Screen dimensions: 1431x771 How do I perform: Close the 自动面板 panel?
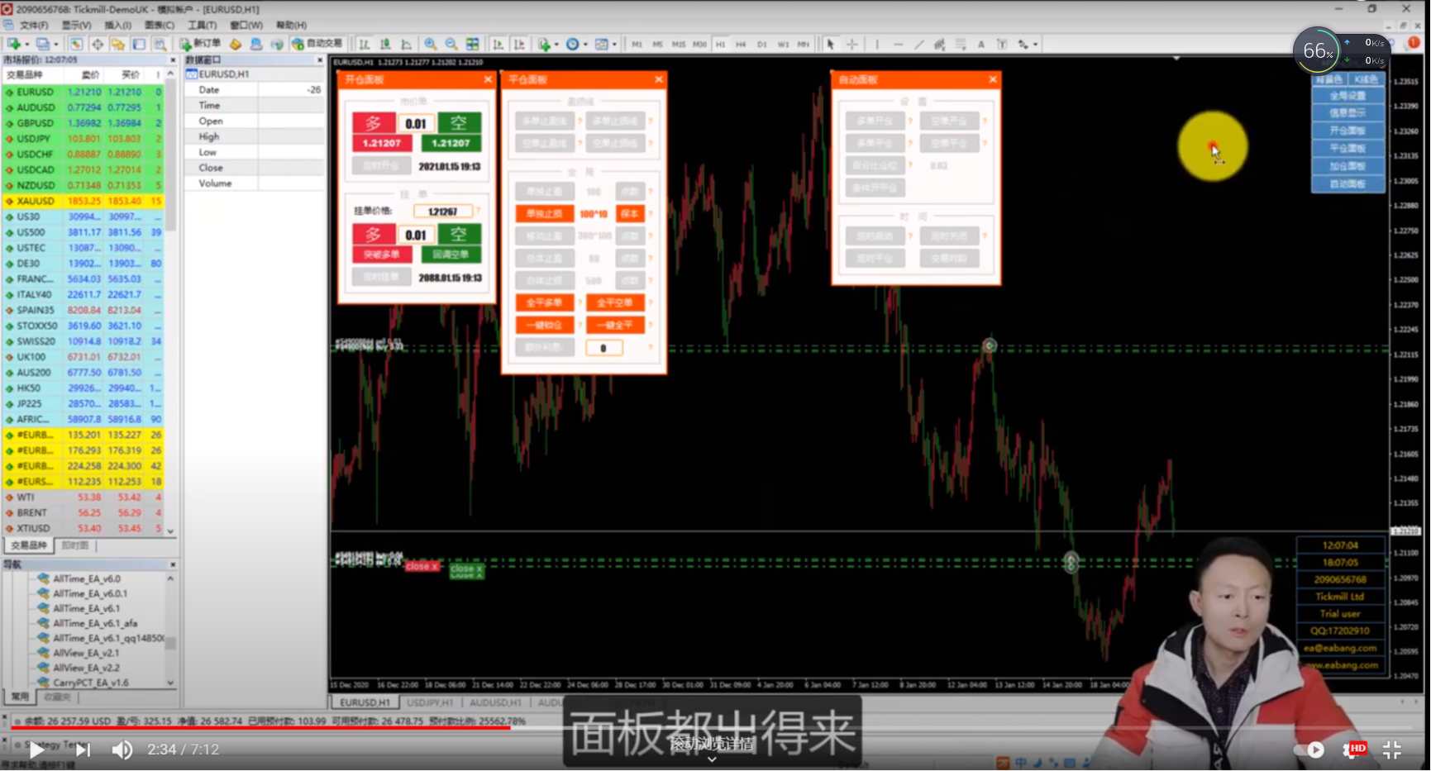pyautogui.click(x=993, y=79)
